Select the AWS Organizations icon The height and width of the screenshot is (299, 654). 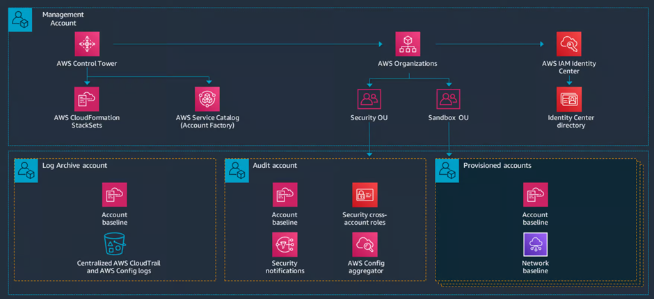point(408,44)
